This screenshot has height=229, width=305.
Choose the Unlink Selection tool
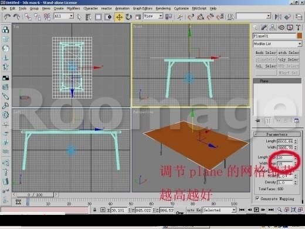tap(38, 17)
